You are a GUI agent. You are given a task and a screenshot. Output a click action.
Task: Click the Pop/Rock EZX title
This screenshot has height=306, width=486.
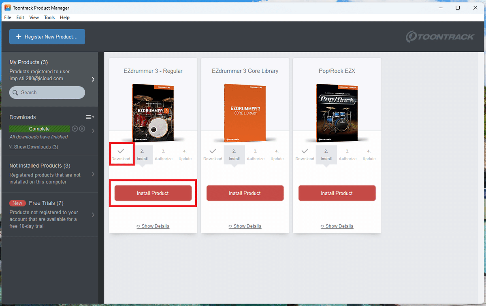pyautogui.click(x=337, y=71)
